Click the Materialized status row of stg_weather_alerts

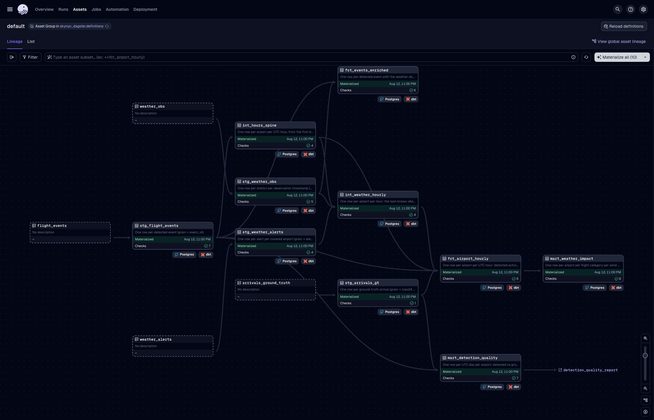tap(275, 246)
